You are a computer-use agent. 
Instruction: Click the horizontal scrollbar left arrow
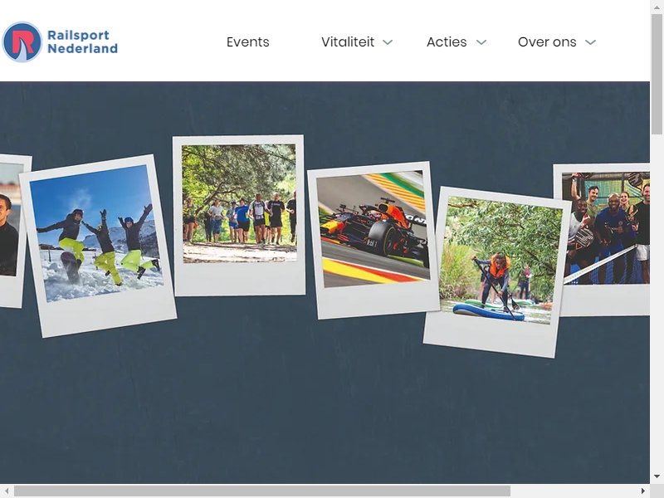click(7, 491)
